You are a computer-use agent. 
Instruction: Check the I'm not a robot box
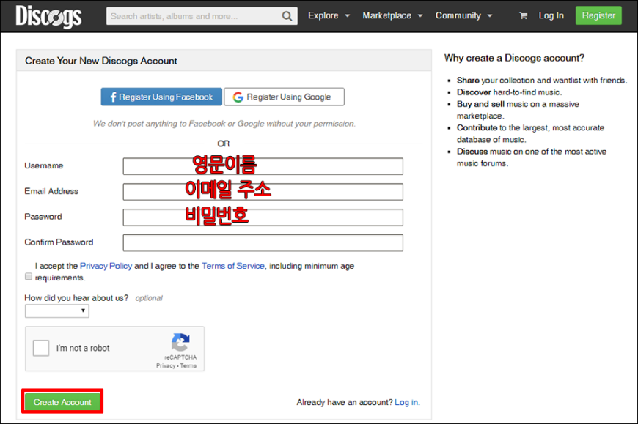click(x=41, y=348)
